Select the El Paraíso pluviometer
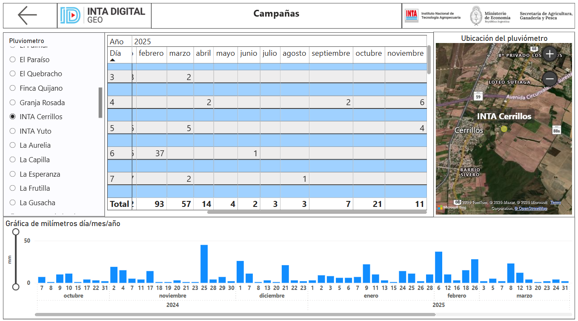578x321 pixels. (x=13, y=60)
